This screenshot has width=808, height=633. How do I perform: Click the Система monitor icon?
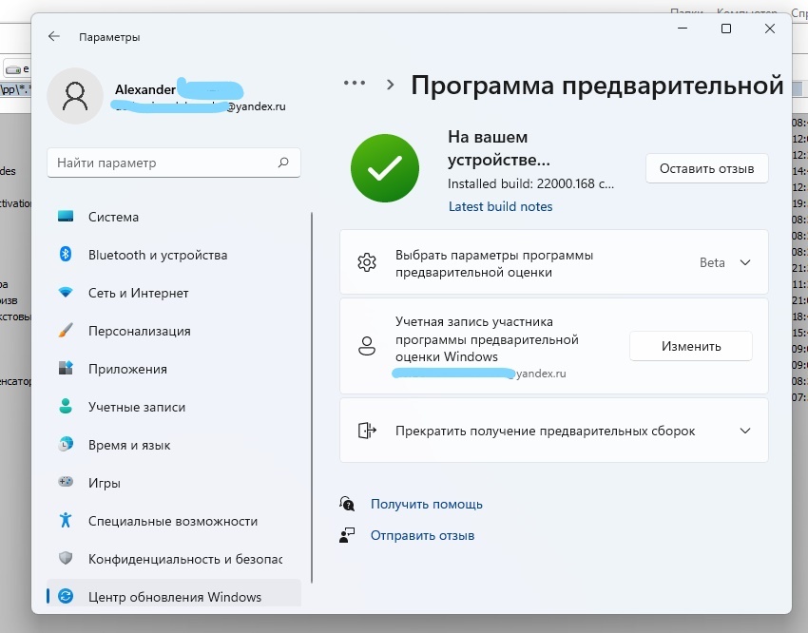(66, 217)
